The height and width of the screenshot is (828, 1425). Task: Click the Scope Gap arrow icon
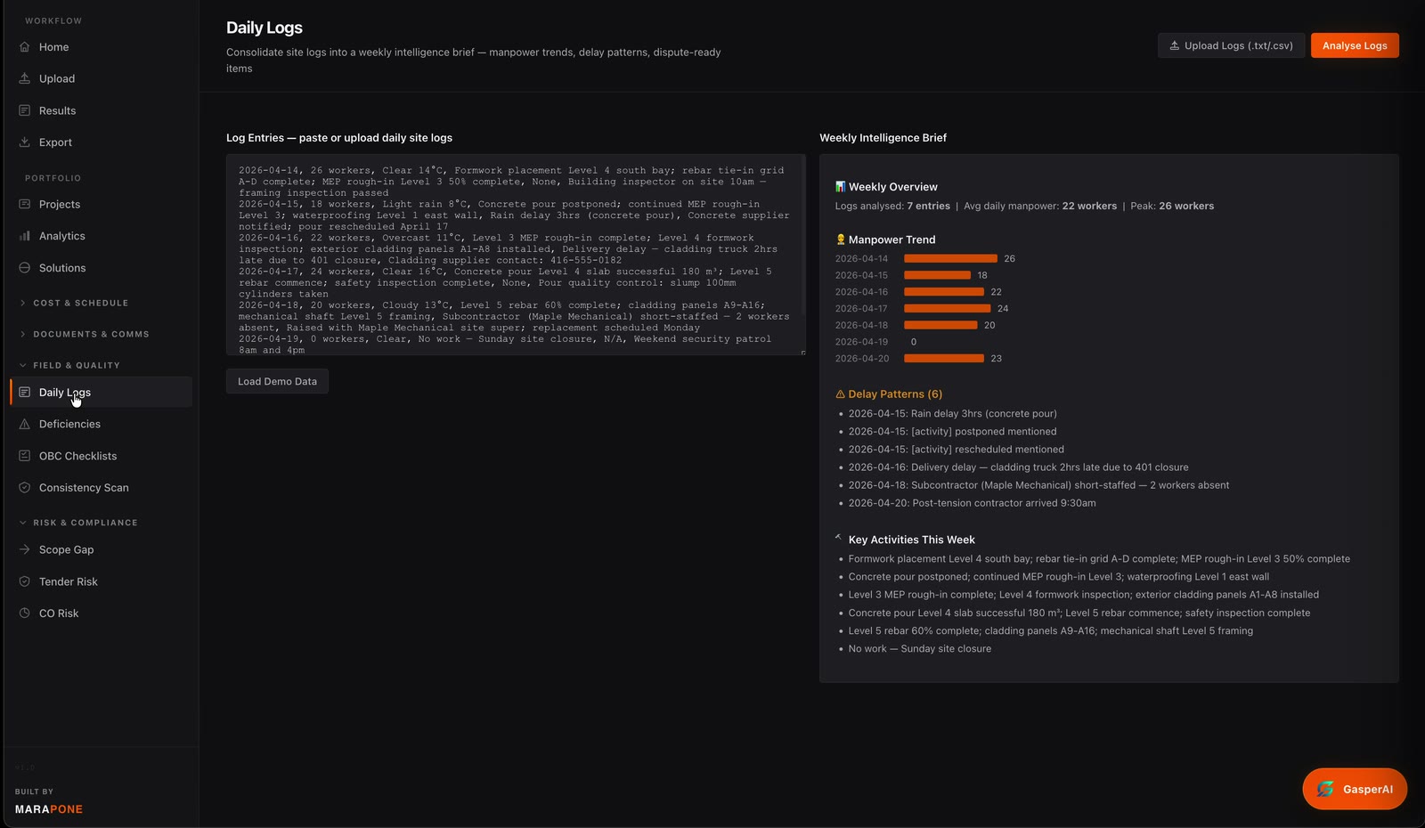click(x=24, y=550)
